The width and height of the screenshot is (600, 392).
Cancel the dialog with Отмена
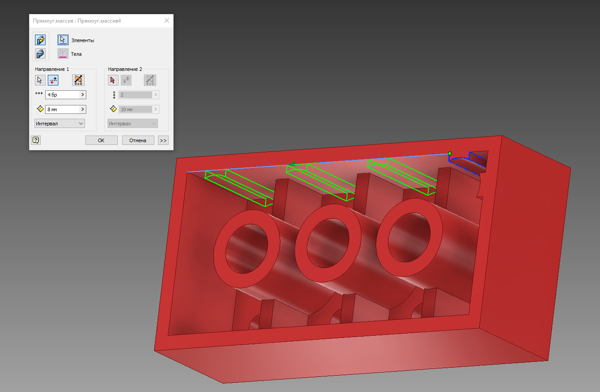click(138, 140)
